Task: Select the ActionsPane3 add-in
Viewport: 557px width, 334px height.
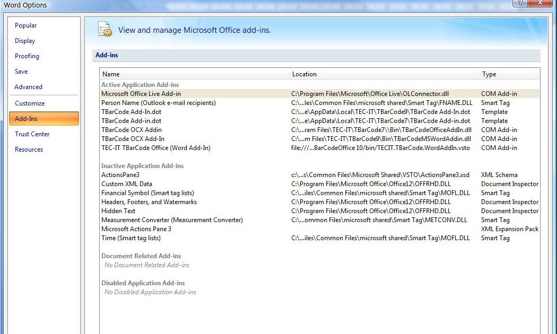Action: [x=320, y=175]
